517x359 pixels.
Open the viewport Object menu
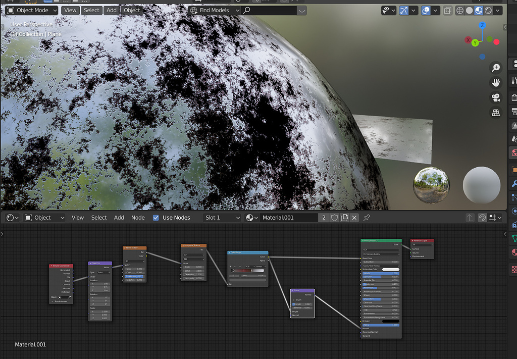click(x=132, y=10)
